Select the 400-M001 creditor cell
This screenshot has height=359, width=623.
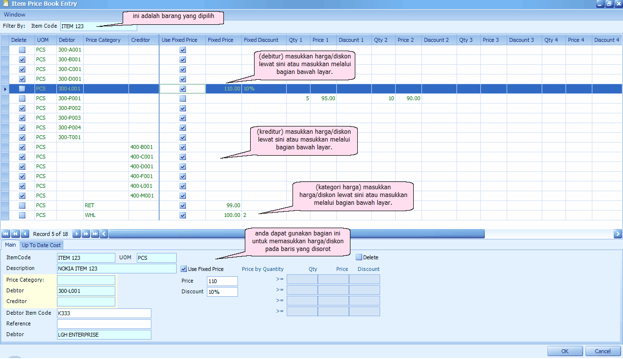144,196
